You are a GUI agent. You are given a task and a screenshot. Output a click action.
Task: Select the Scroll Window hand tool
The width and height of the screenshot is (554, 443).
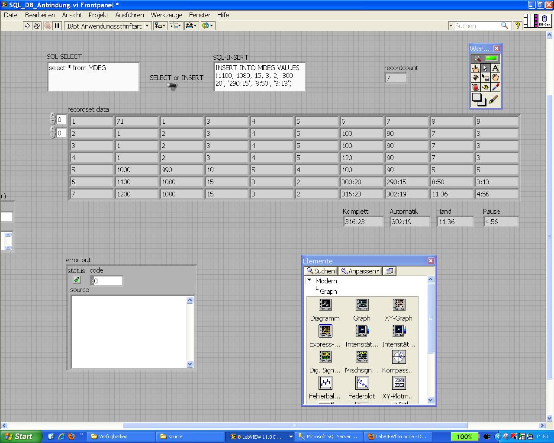tap(496, 78)
